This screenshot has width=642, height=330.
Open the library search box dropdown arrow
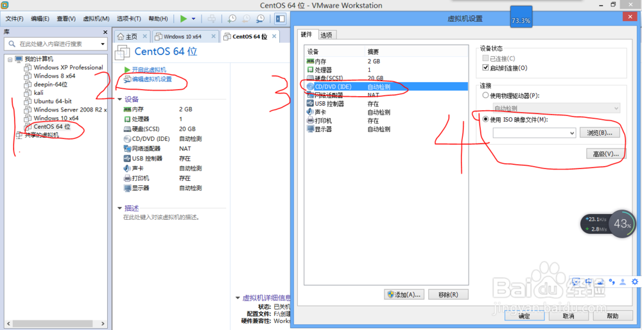pyautogui.click(x=102, y=44)
